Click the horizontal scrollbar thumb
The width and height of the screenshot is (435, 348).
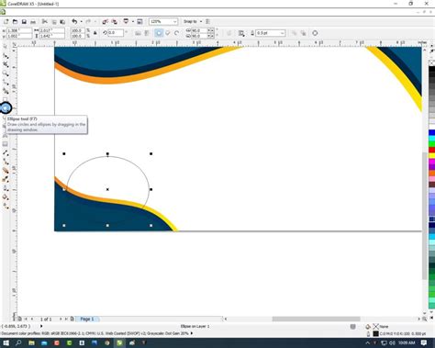pyautogui.click(x=317, y=319)
